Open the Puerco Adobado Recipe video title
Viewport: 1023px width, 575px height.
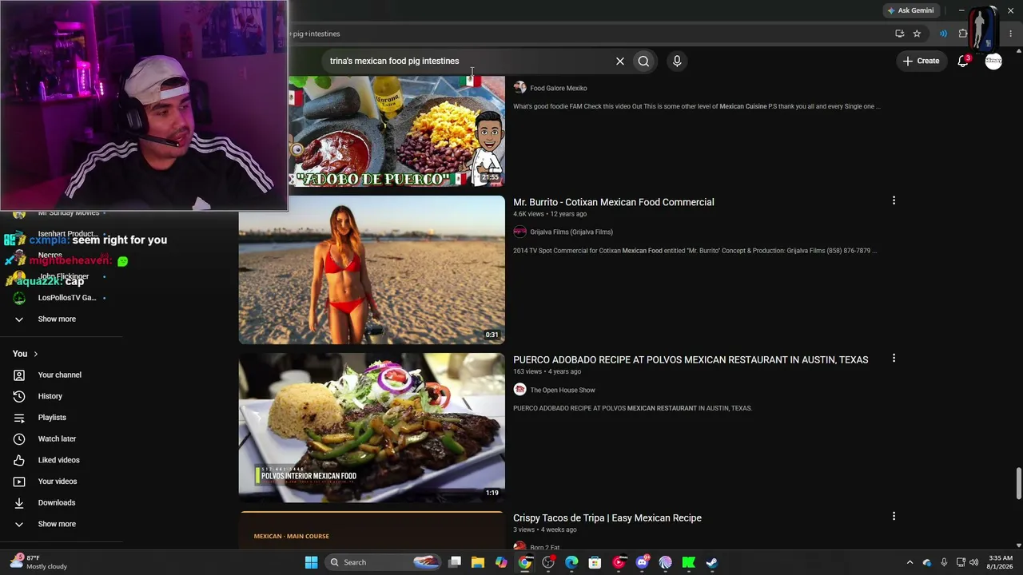click(x=691, y=359)
